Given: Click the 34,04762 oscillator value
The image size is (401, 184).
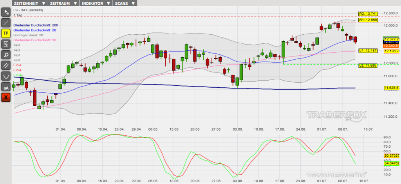Looking at the screenshot, I should (392, 163).
